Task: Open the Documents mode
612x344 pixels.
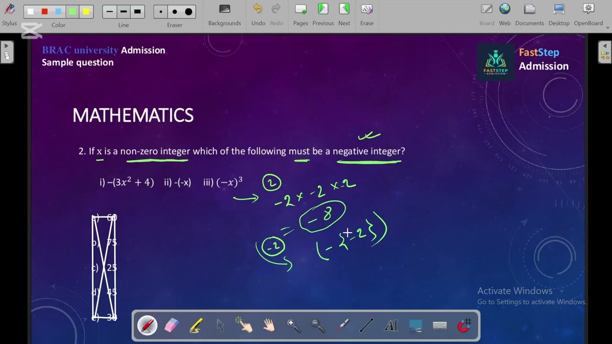Action: [530, 14]
